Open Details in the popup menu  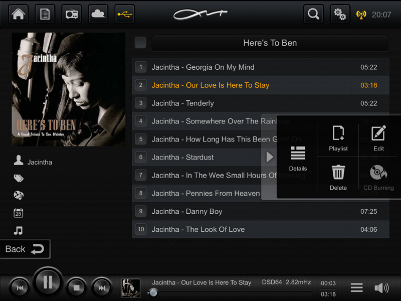(x=298, y=159)
